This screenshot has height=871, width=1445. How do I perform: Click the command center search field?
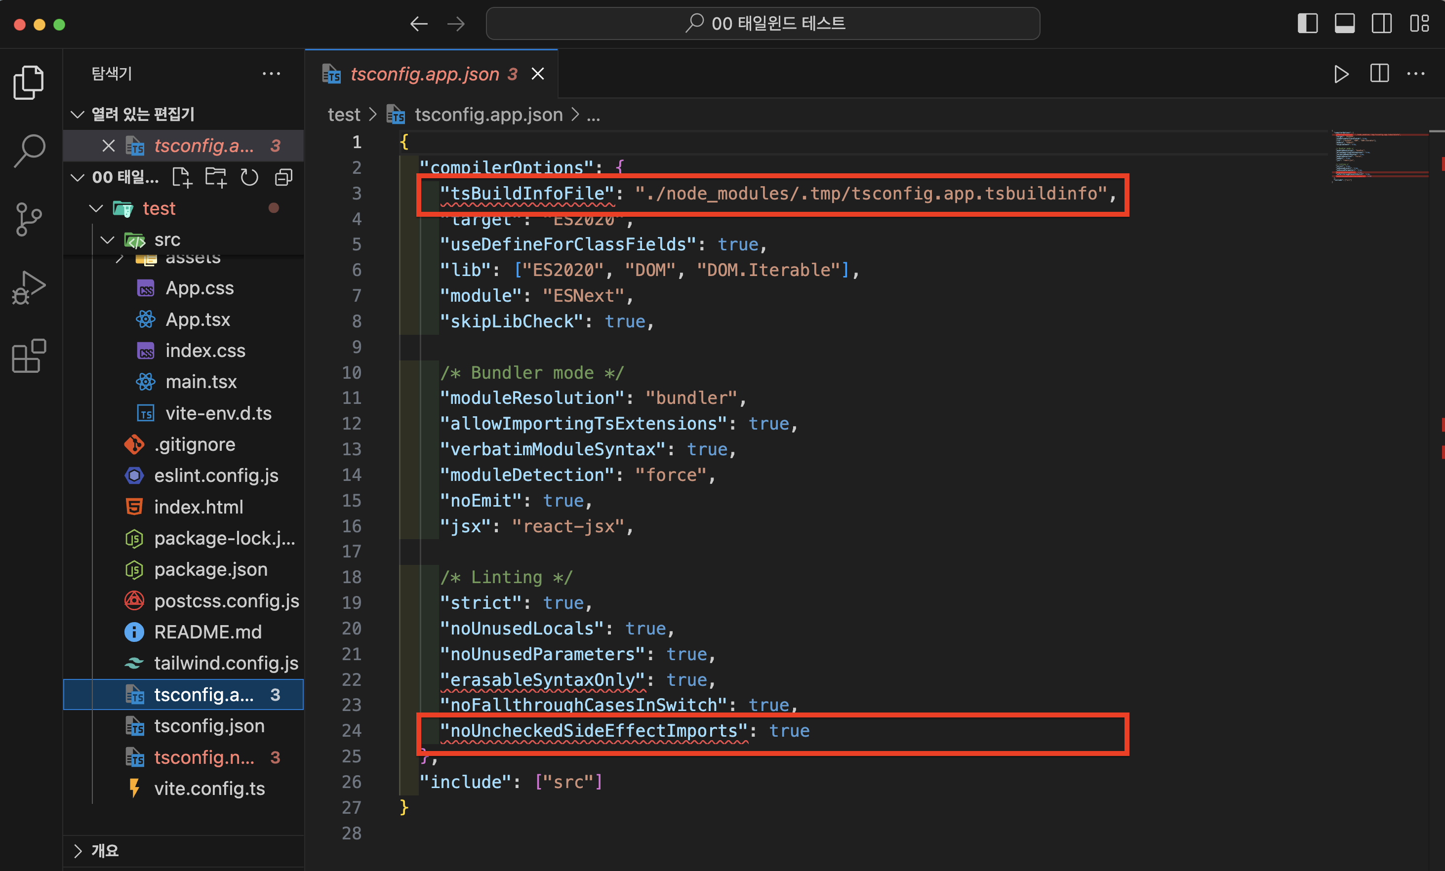(x=763, y=24)
